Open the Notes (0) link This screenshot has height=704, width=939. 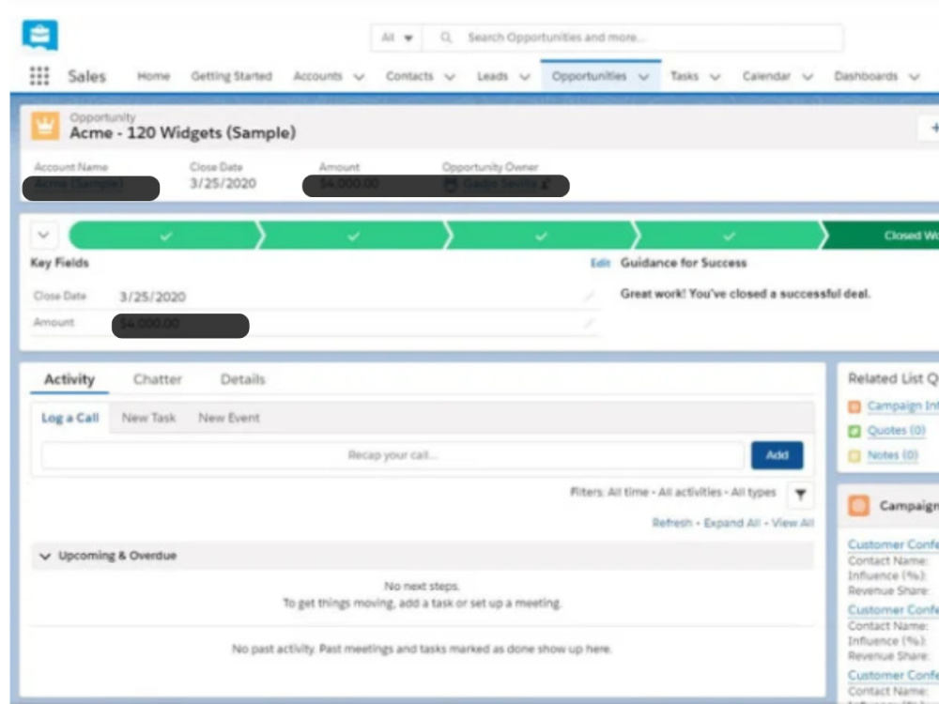click(892, 455)
